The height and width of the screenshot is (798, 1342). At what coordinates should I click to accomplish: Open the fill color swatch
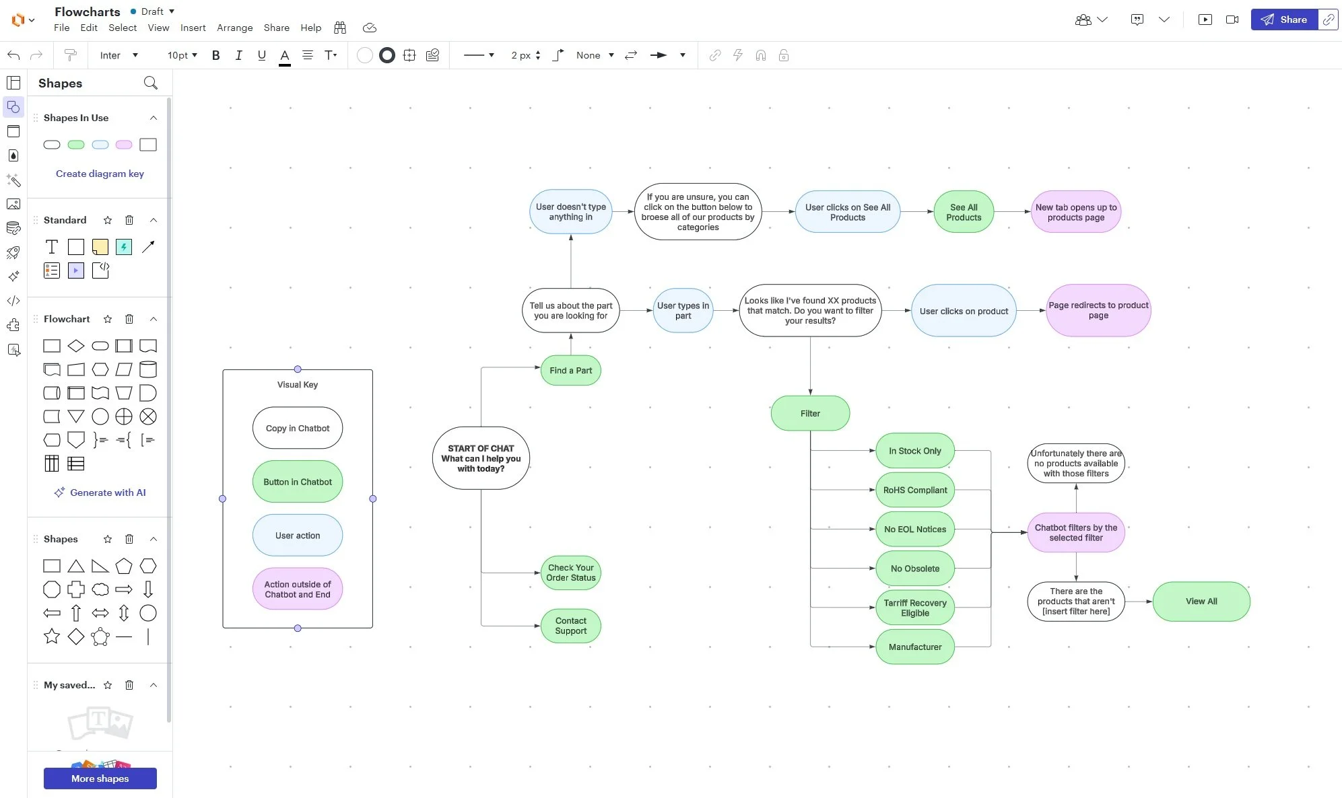(364, 55)
